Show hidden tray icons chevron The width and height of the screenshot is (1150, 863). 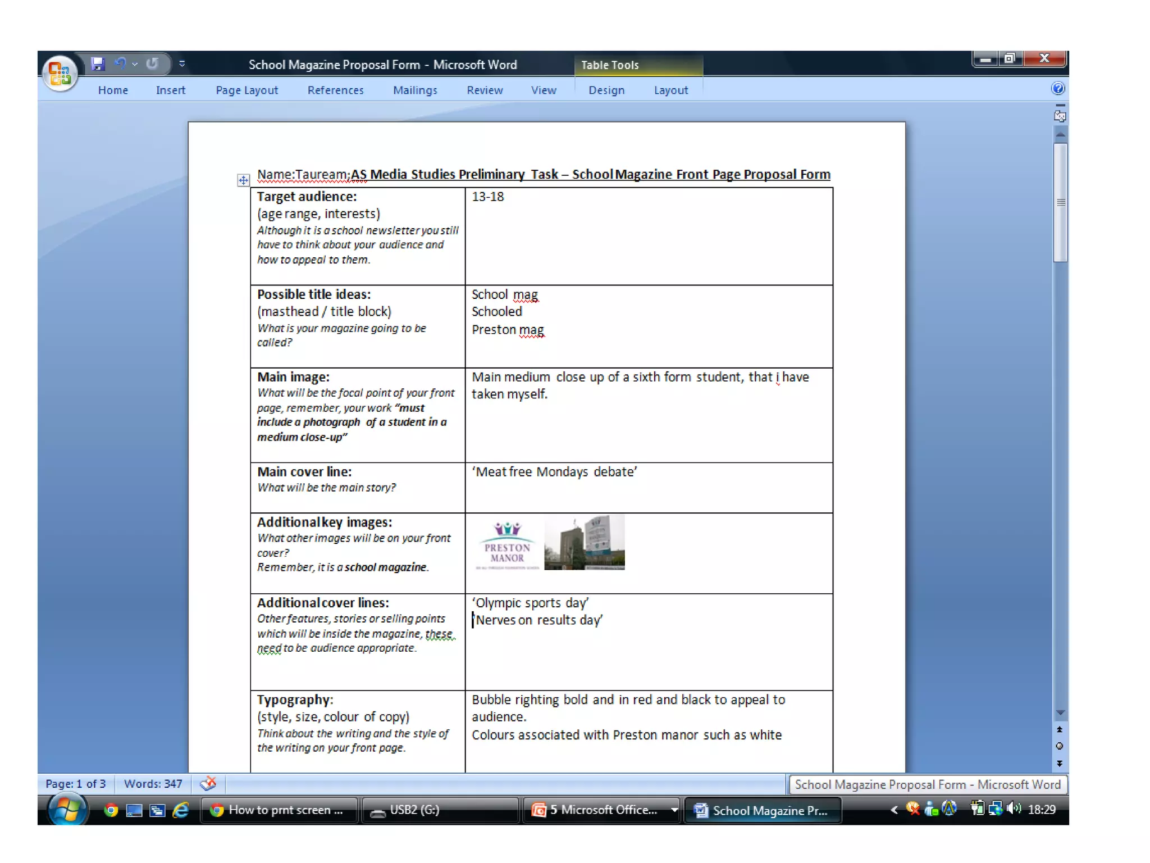click(x=895, y=810)
